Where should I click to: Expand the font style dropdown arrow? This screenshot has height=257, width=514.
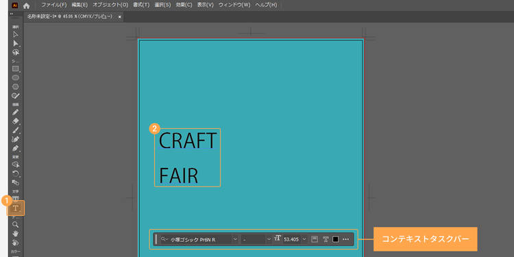coord(269,239)
